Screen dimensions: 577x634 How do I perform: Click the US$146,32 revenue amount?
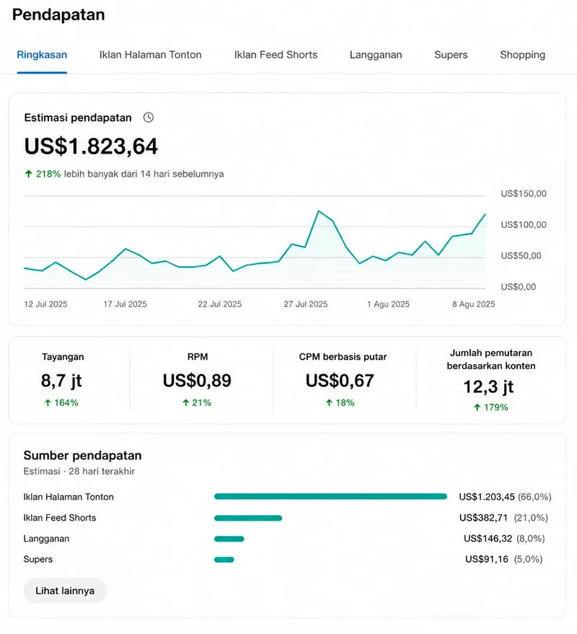click(x=488, y=539)
